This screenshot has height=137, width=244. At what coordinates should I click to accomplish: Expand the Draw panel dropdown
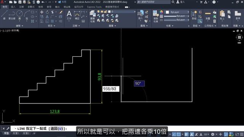[x=19, y=26]
